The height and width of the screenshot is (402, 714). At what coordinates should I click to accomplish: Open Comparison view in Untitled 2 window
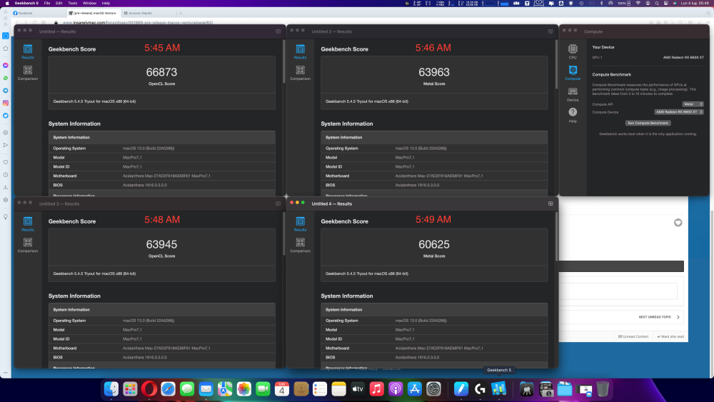click(300, 73)
